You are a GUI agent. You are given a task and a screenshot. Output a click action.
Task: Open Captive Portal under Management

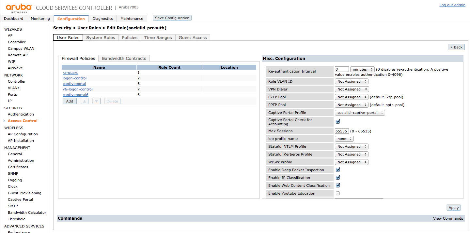coord(21,199)
